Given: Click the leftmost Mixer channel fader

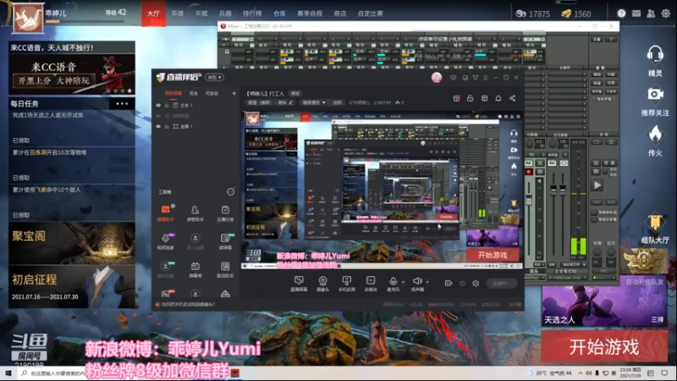Looking at the screenshot, I should pyautogui.click(x=528, y=200).
